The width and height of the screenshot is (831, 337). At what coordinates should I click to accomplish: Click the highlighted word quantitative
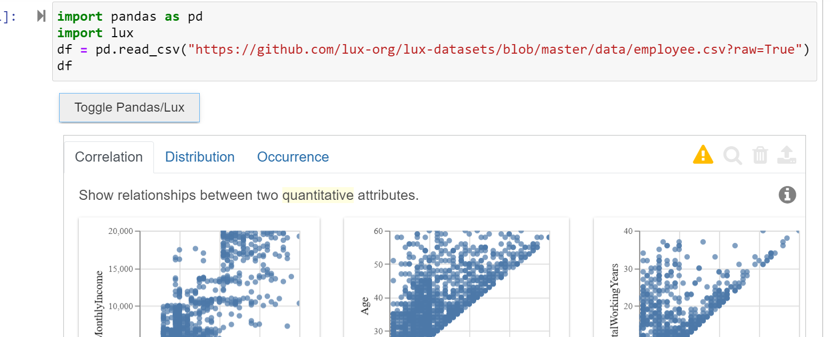[318, 195]
